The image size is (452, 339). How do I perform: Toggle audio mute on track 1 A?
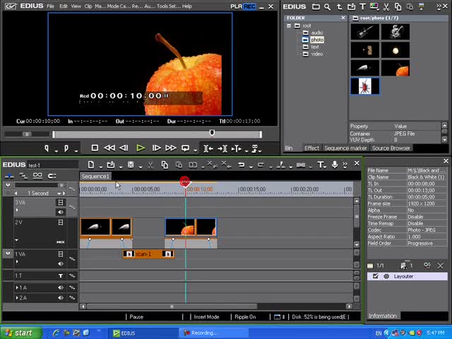[x=61, y=288]
